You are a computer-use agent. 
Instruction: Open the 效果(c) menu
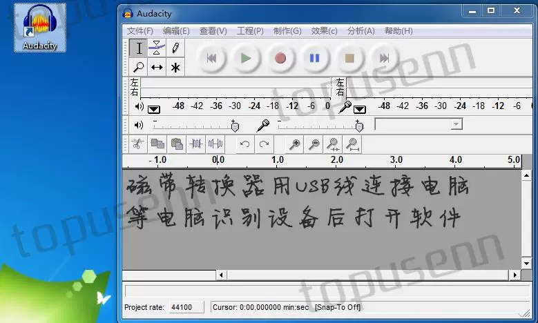324,31
